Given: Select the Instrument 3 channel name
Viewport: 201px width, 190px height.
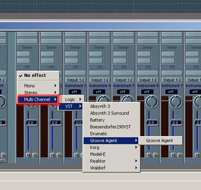Looking at the screenshot, I should 75,86.
